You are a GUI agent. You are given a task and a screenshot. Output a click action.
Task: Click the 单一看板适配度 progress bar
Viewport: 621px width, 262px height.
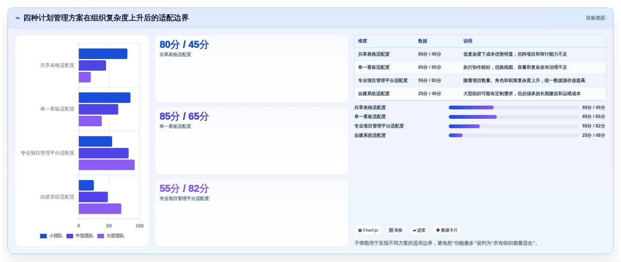(514, 117)
